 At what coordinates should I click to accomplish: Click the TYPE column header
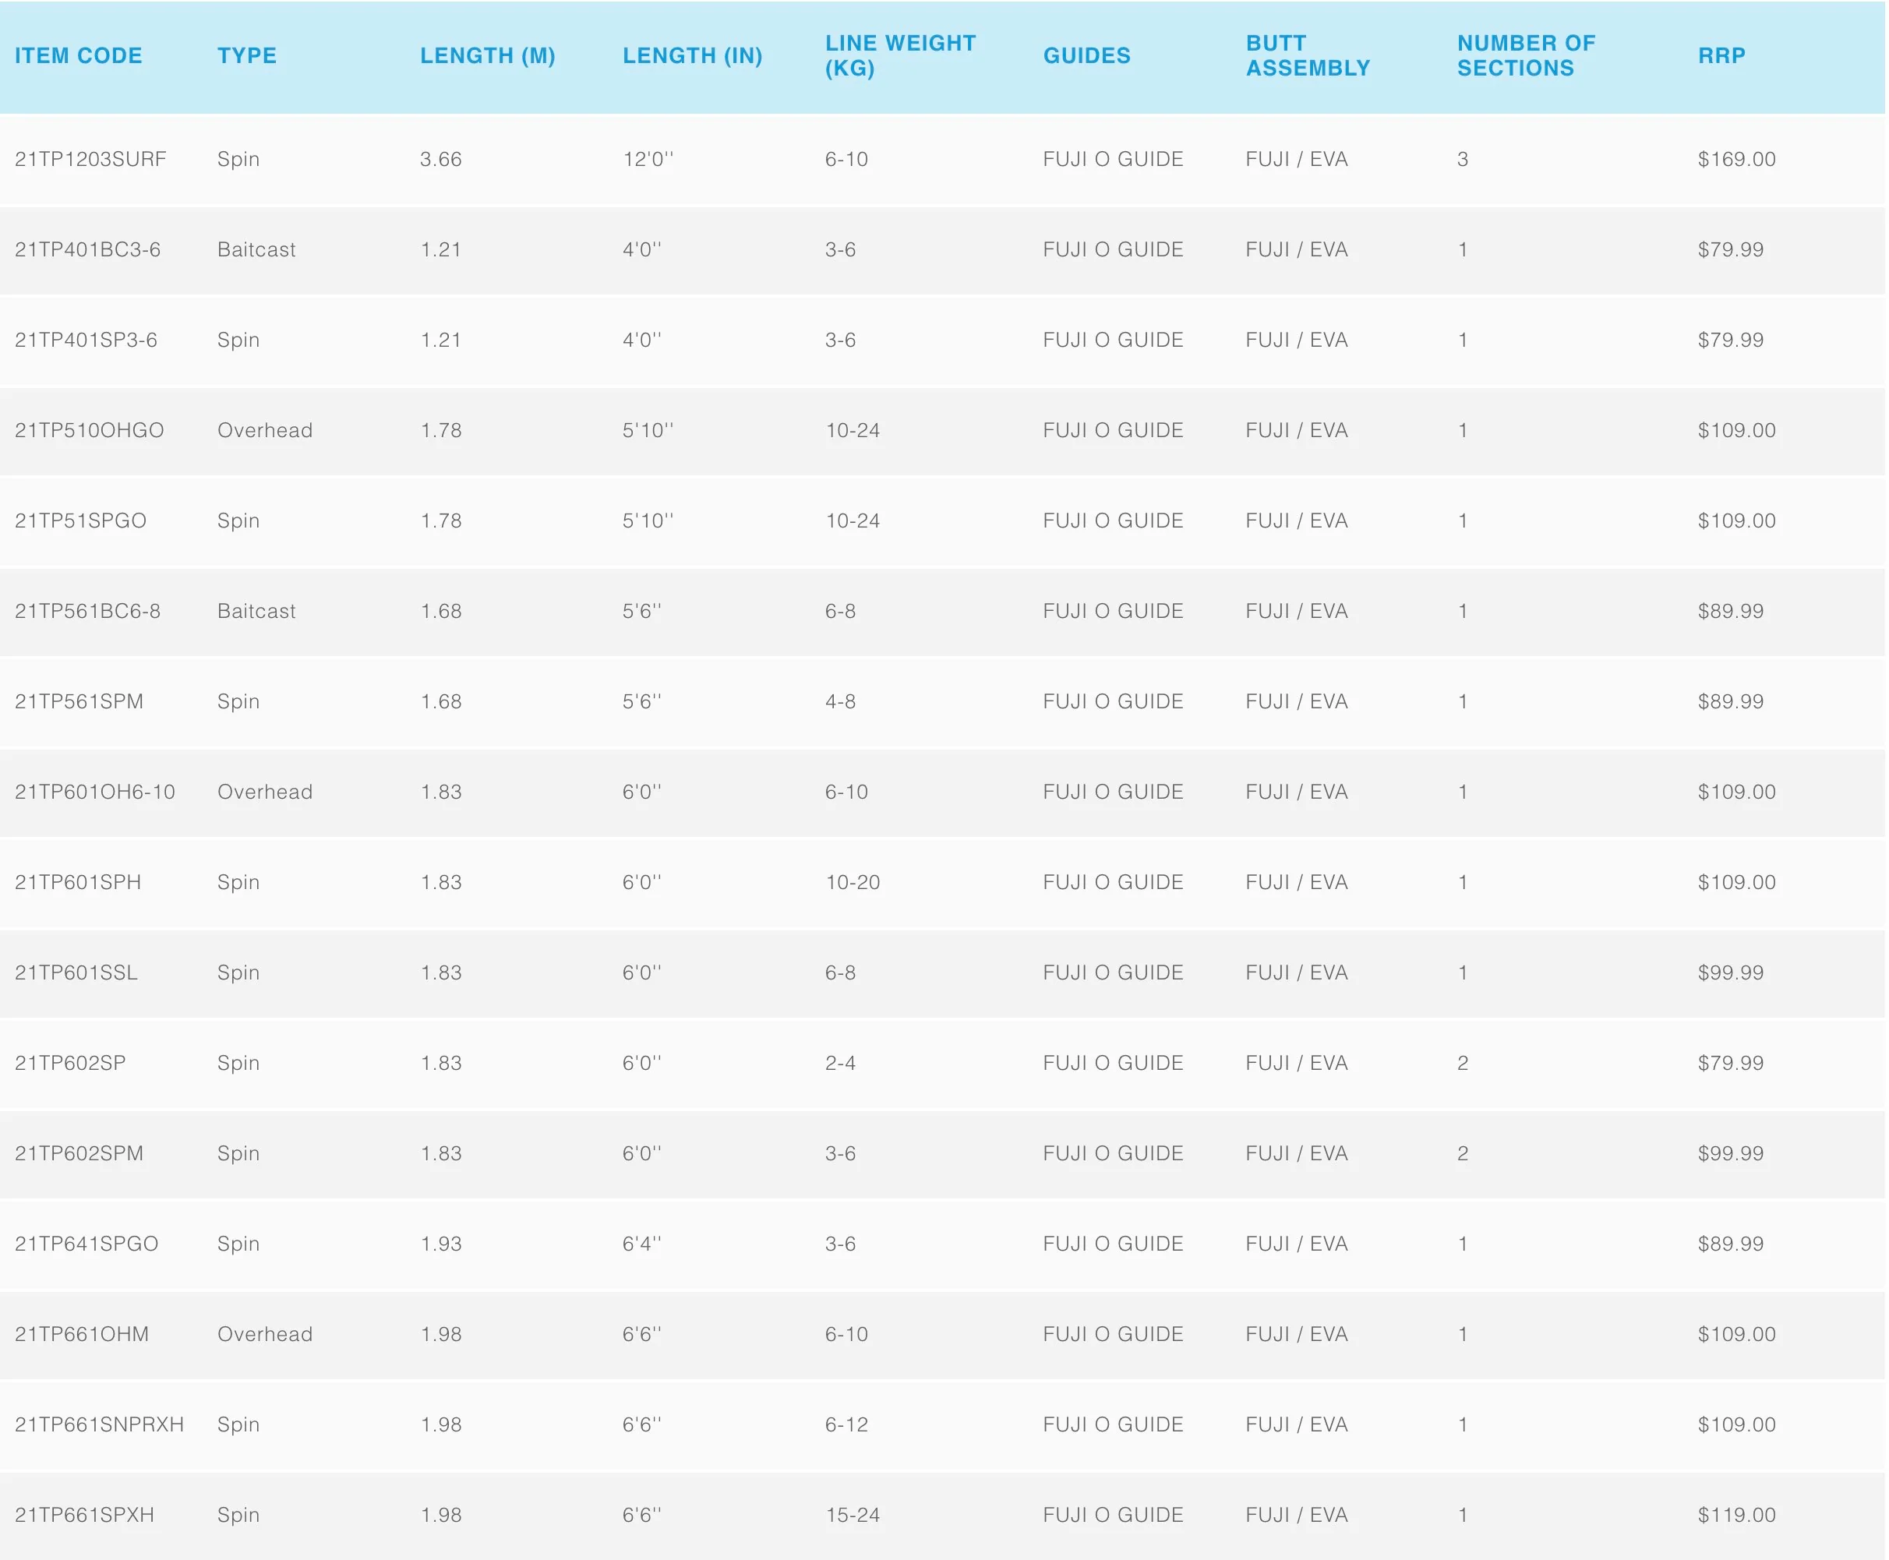(247, 56)
